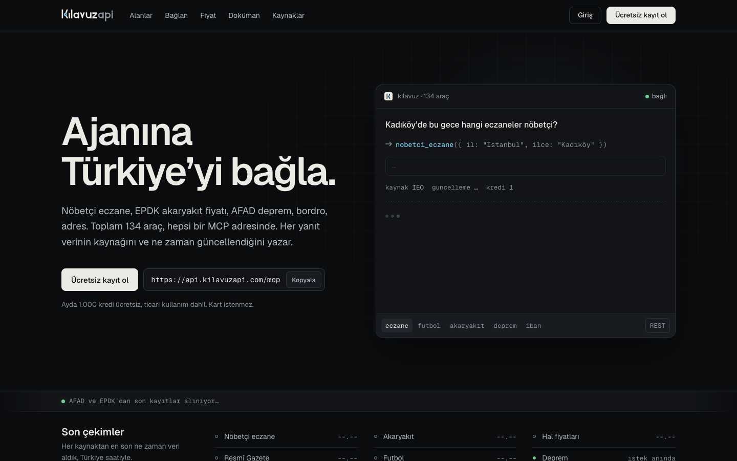Click the status dot next to Akaryakıt
737x461 pixels.
[x=376, y=436]
